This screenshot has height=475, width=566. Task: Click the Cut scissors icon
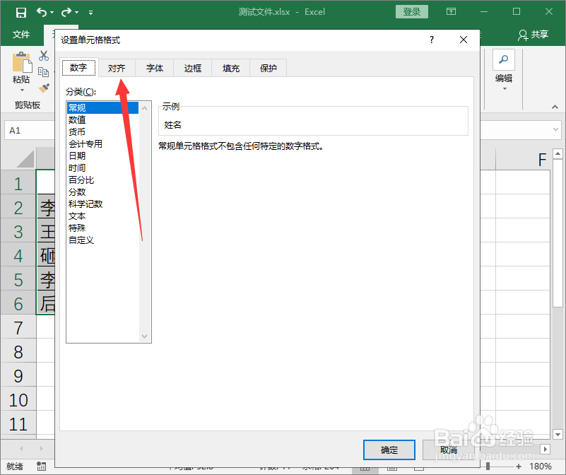tap(44, 56)
